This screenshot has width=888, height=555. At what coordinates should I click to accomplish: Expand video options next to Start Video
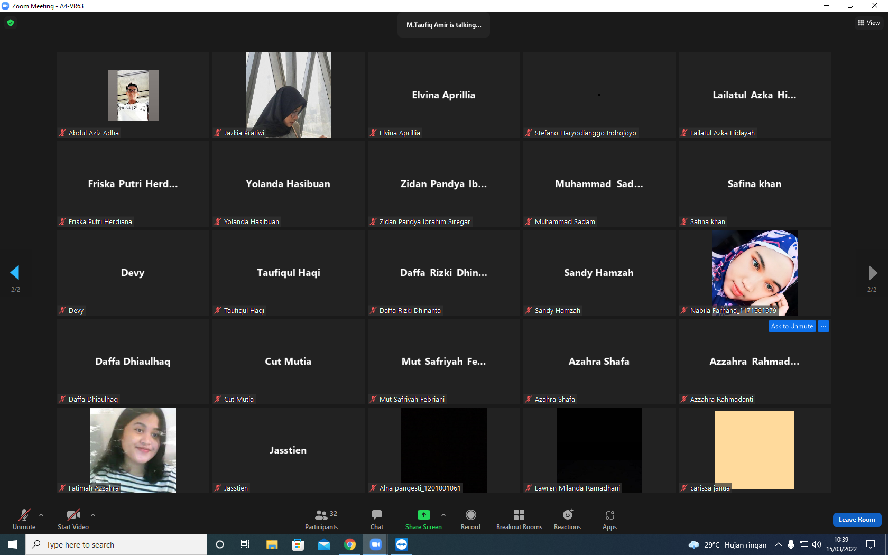[x=93, y=515]
